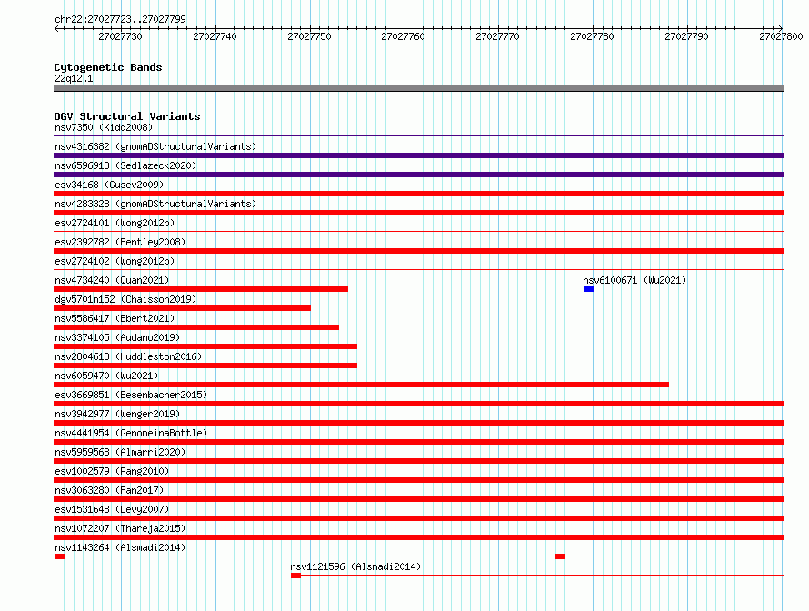Screen dimensions: 809x611
Task: Click nsv1121596 (Alsmadi2014) label
Action: 355,566
